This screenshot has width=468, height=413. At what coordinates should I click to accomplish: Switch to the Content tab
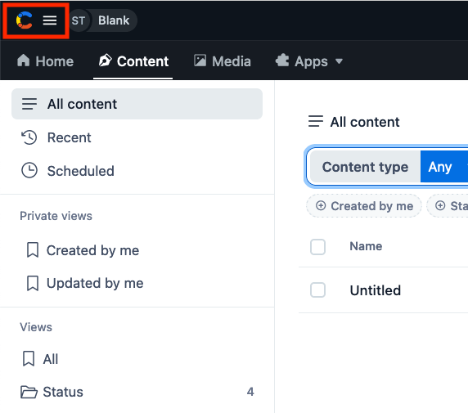pyautogui.click(x=133, y=61)
